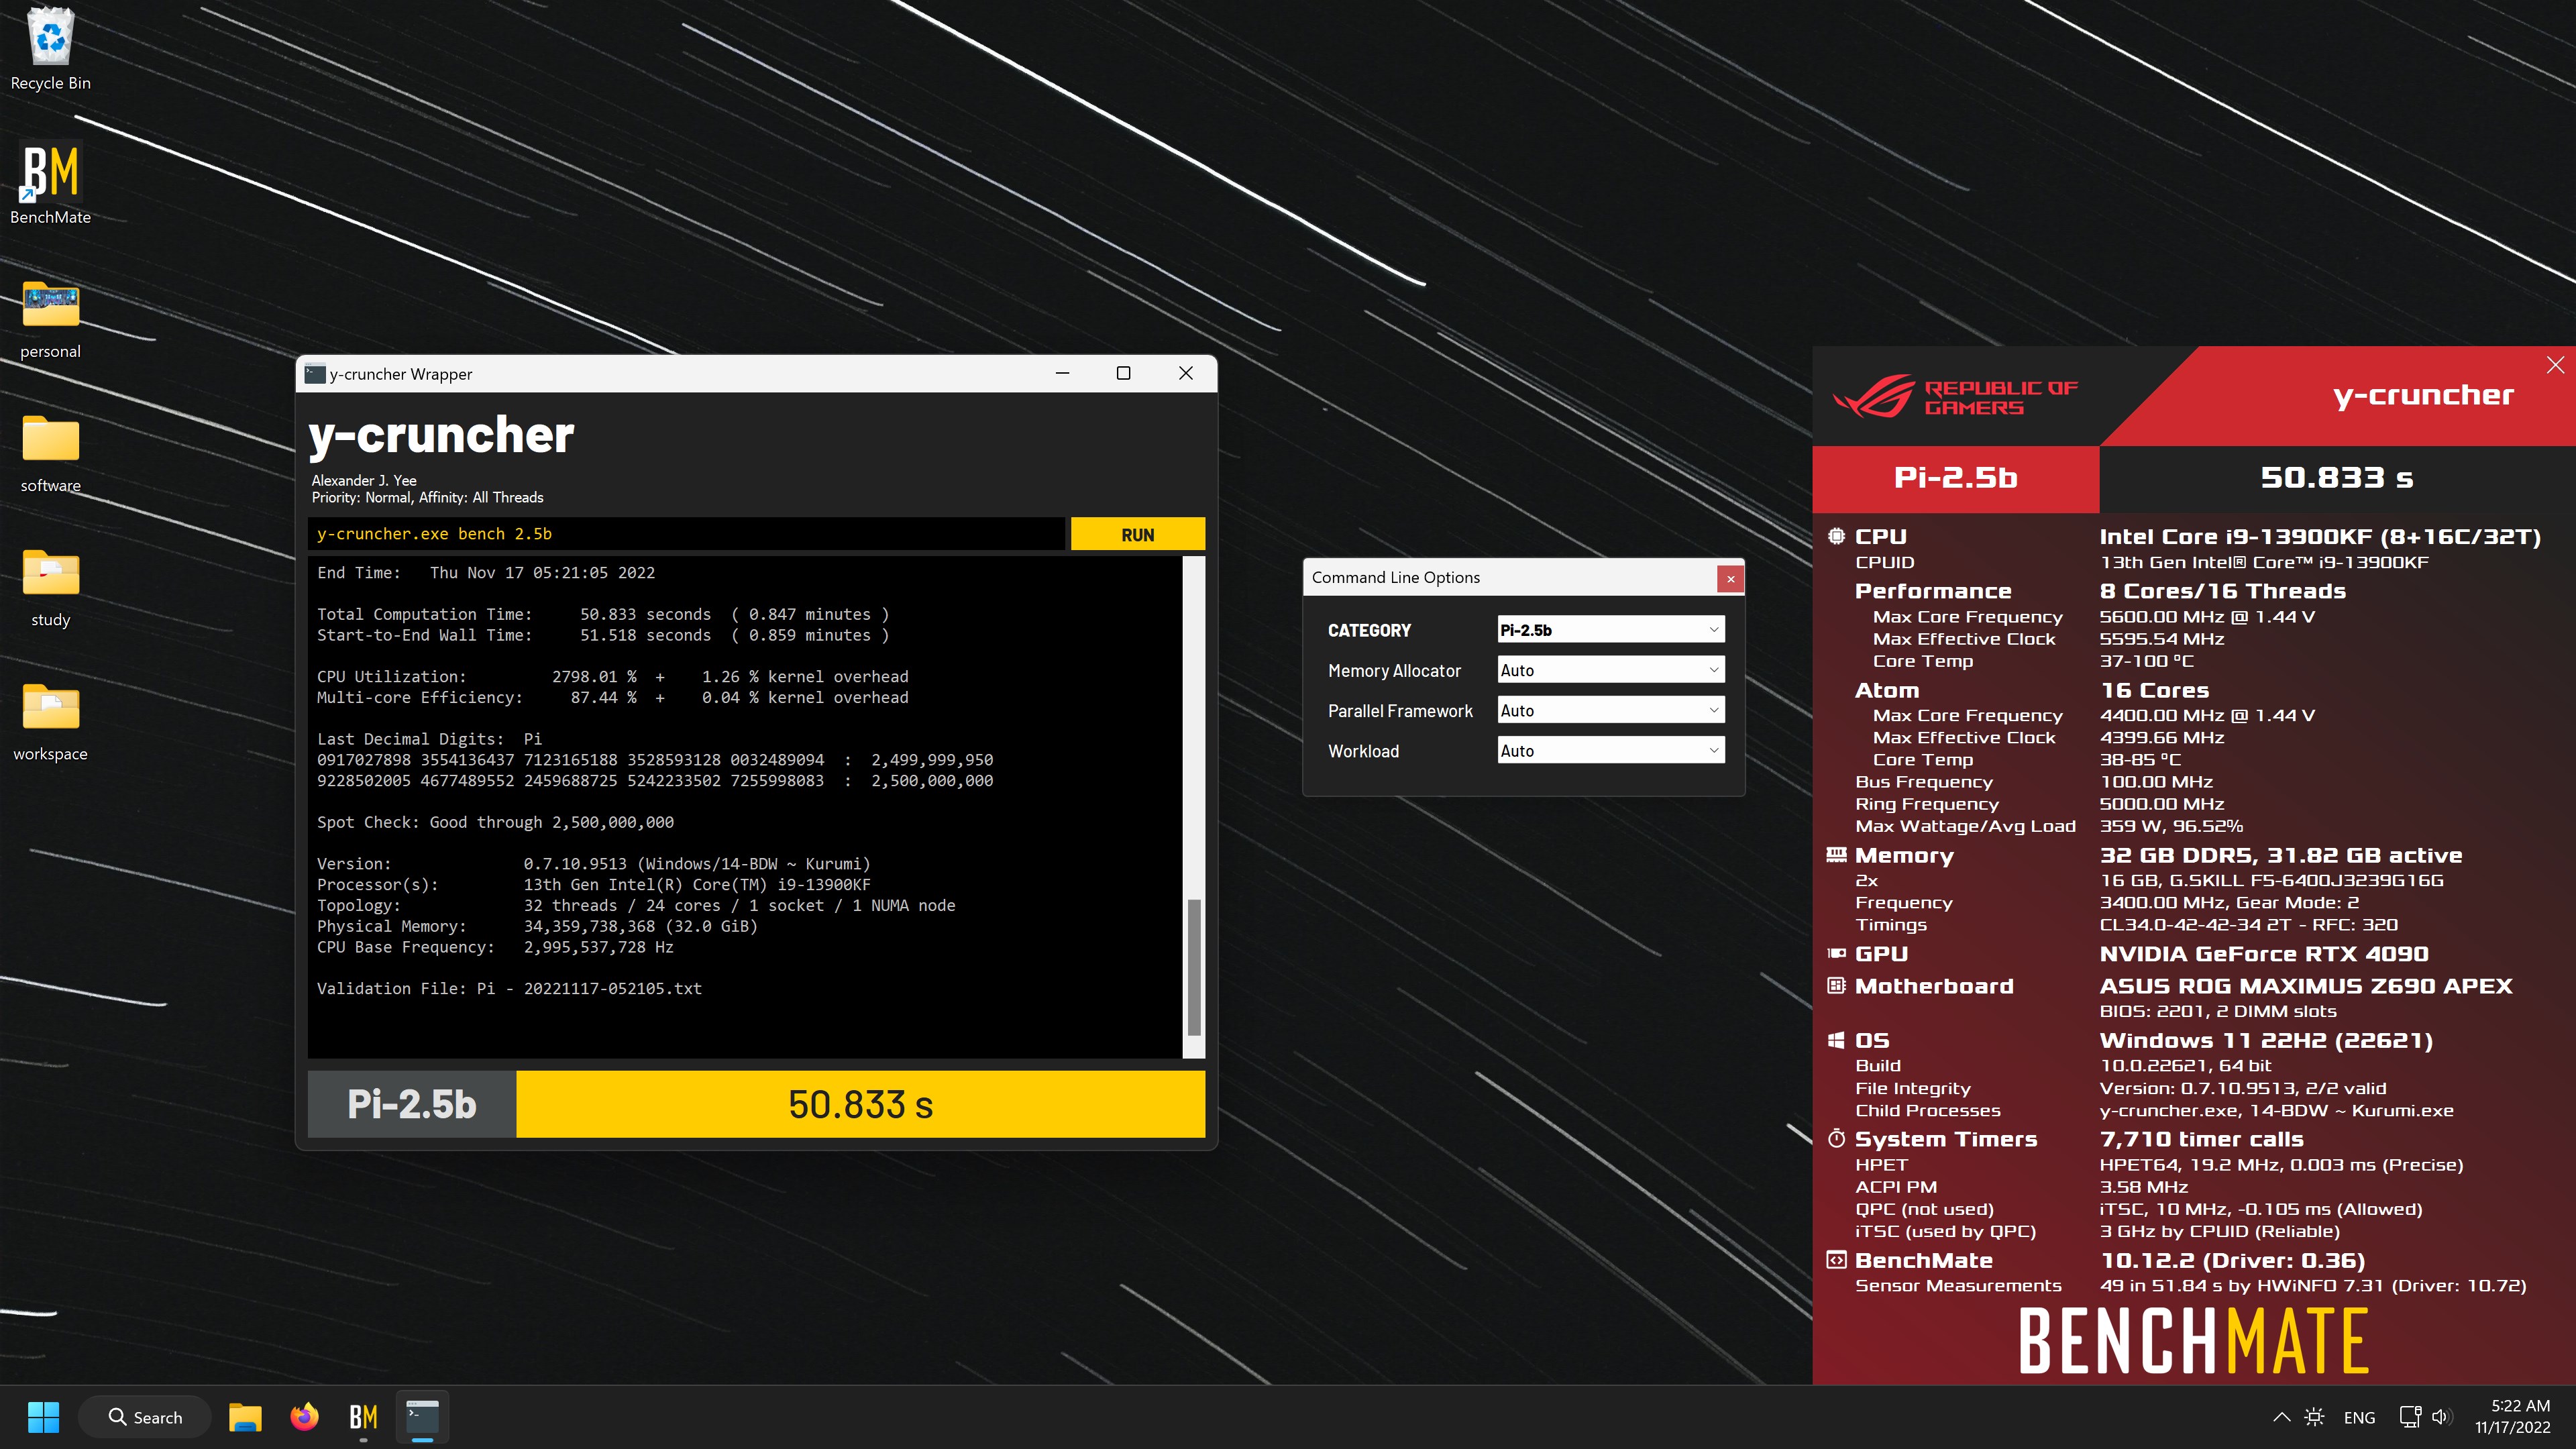Click 'Priority: Normal, Affinity: All Threads' text
The height and width of the screenshot is (1449, 2576).
coord(427,497)
